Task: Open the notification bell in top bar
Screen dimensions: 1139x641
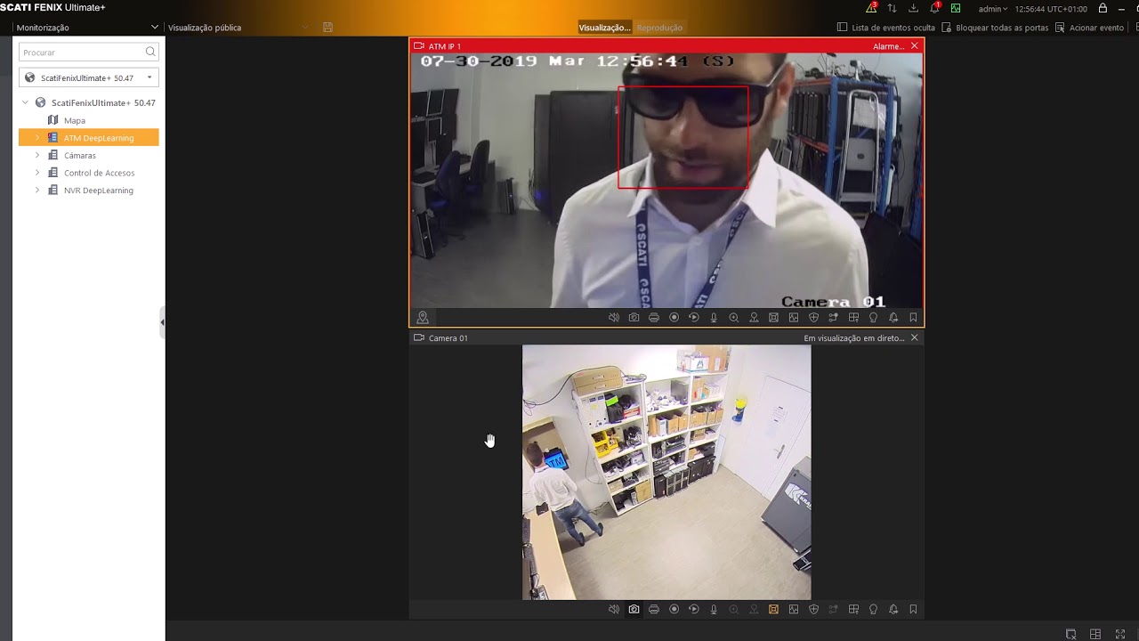Action: (934, 8)
